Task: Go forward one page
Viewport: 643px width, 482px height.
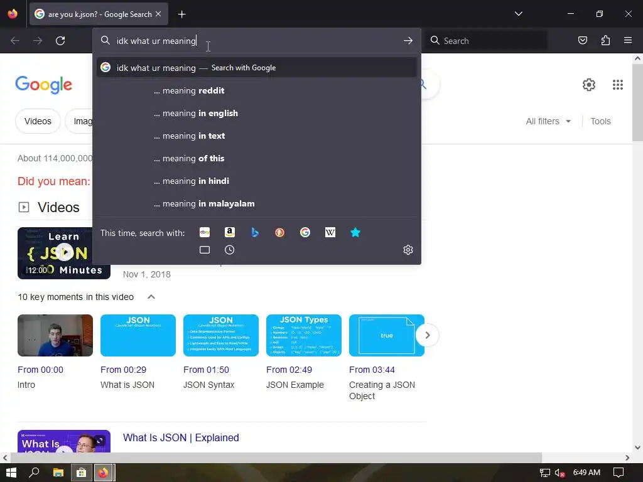Action: click(38, 41)
